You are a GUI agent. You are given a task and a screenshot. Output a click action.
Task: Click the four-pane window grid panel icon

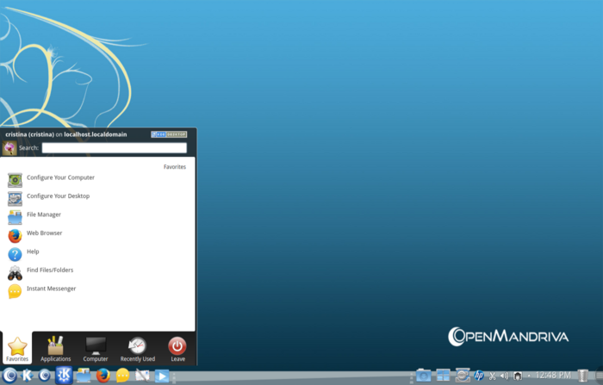(443, 376)
